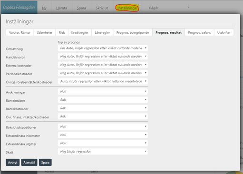The height and width of the screenshot is (174, 243).
Task: Switch to the Låneregler tab
Action: tap(102, 32)
